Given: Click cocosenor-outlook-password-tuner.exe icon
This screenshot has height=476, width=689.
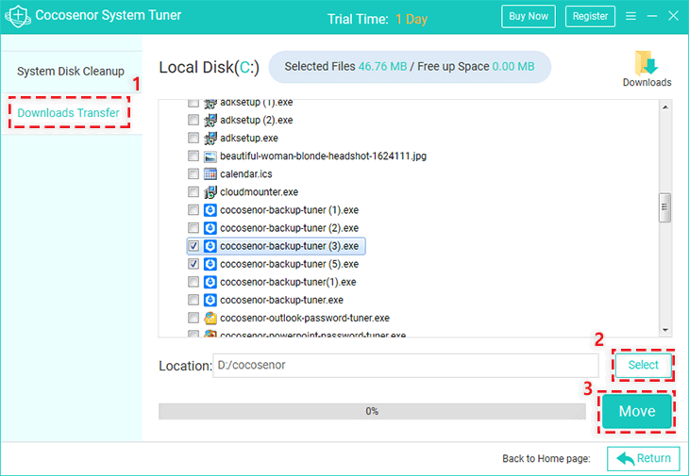Looking at the screenshot, I should (210, 318).
